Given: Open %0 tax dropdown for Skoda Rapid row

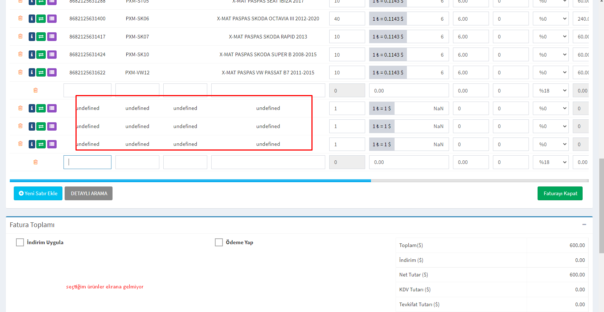Looking at the screenshot, I should [551, 37].
